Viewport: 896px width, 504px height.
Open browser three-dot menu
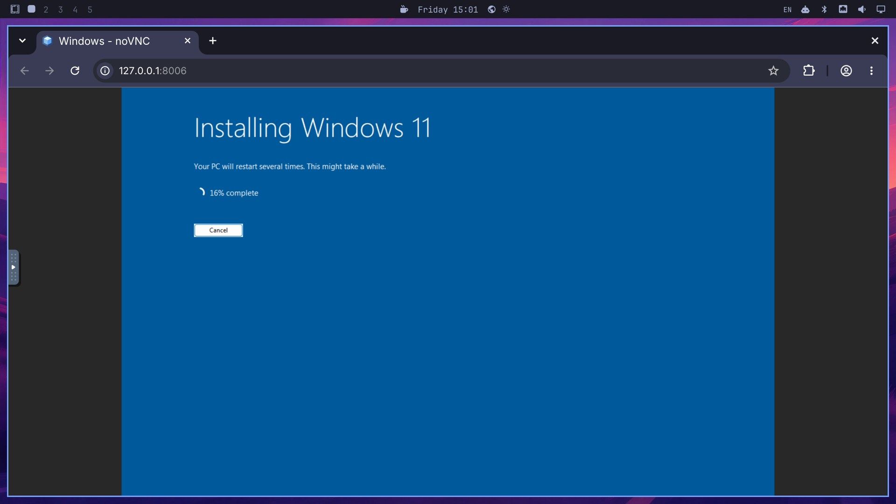pos(871,70)
